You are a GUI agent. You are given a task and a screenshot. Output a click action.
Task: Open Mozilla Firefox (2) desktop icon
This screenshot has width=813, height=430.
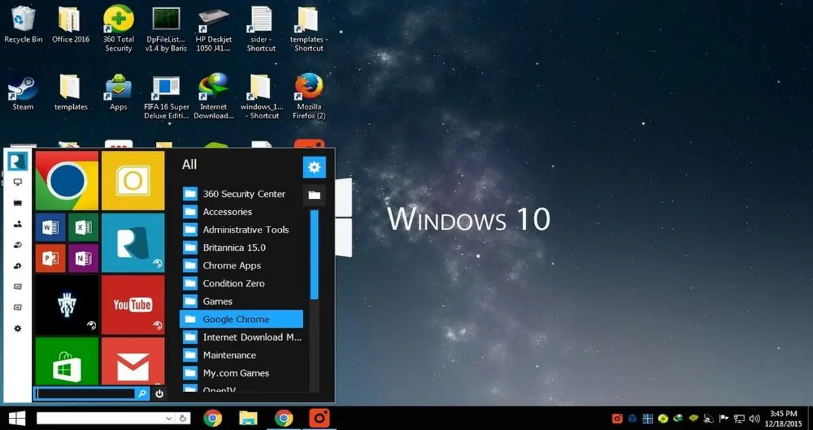point(309,97)
